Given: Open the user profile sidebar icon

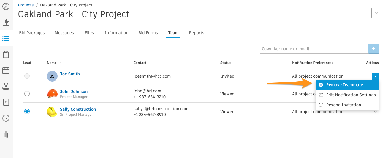Looking at the screenshot, I should (x=6, y=6).
